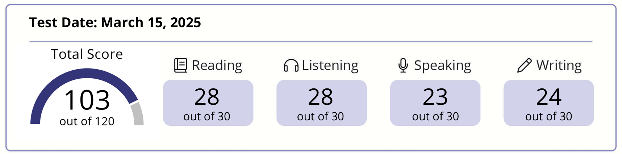This screenshot has width=622, height=154.
Task: Select the Listening label
Action: (330, 65)
